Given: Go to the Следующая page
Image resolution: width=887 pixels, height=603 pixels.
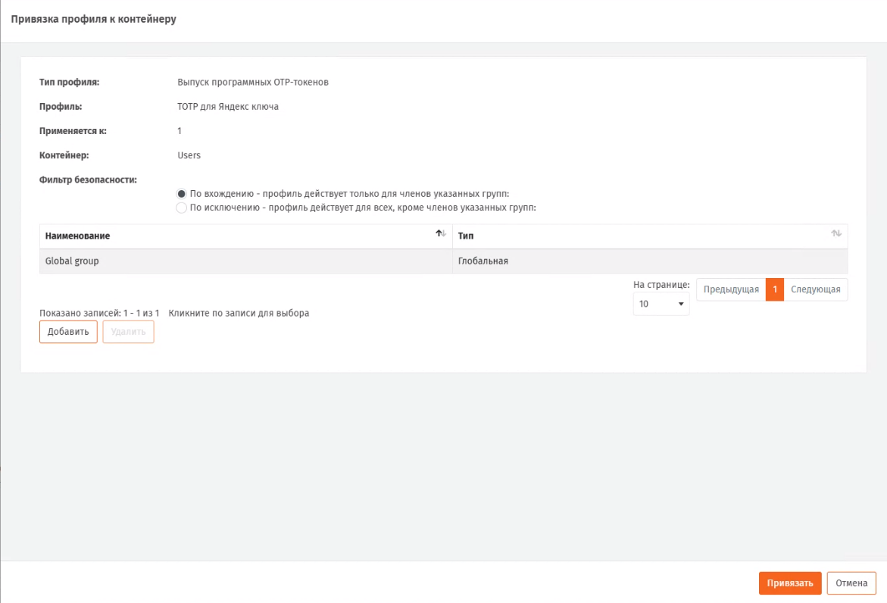Looking at the screenshot, I should 816,290.
